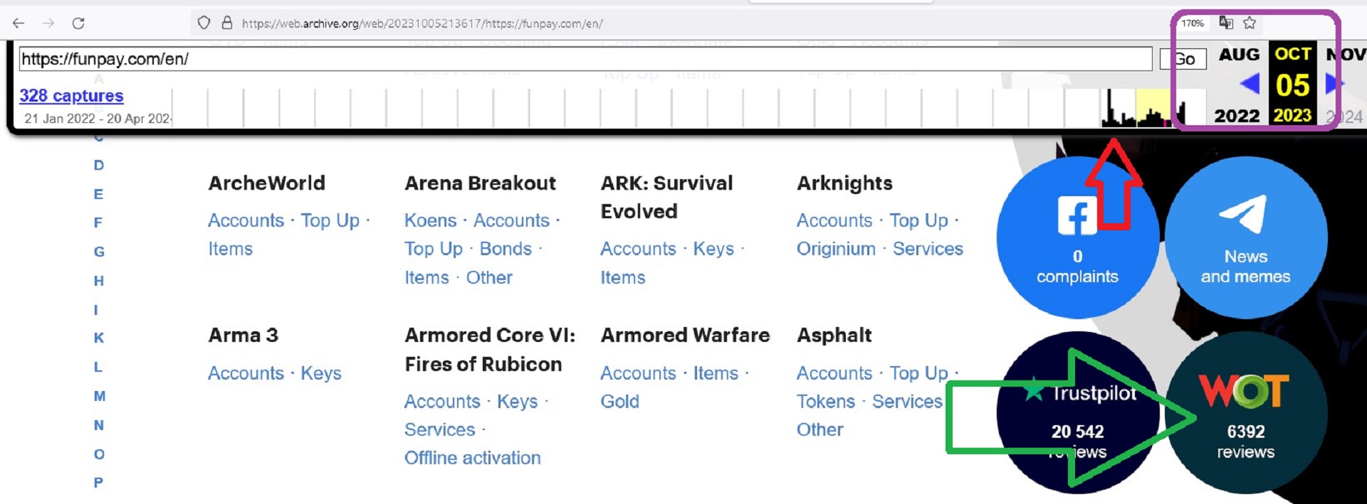Select letter M in the alphabet index
The height and width of the screenshot is (504, 1367).
(100, 396)
